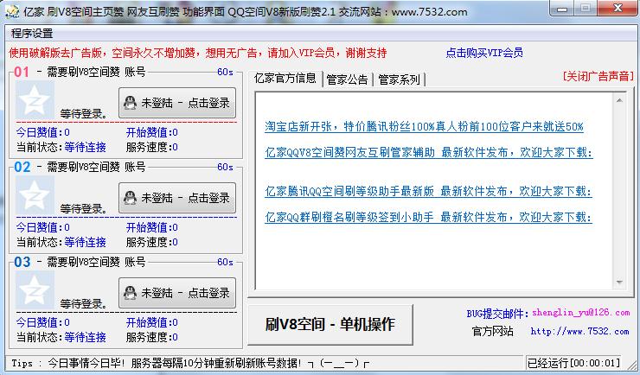This screenshot has width=640, height=375.
Task: Click the Tips message in status bar
Action: (190, 363)
